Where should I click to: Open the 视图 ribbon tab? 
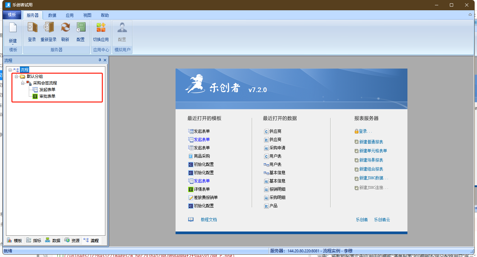(87, 15)
